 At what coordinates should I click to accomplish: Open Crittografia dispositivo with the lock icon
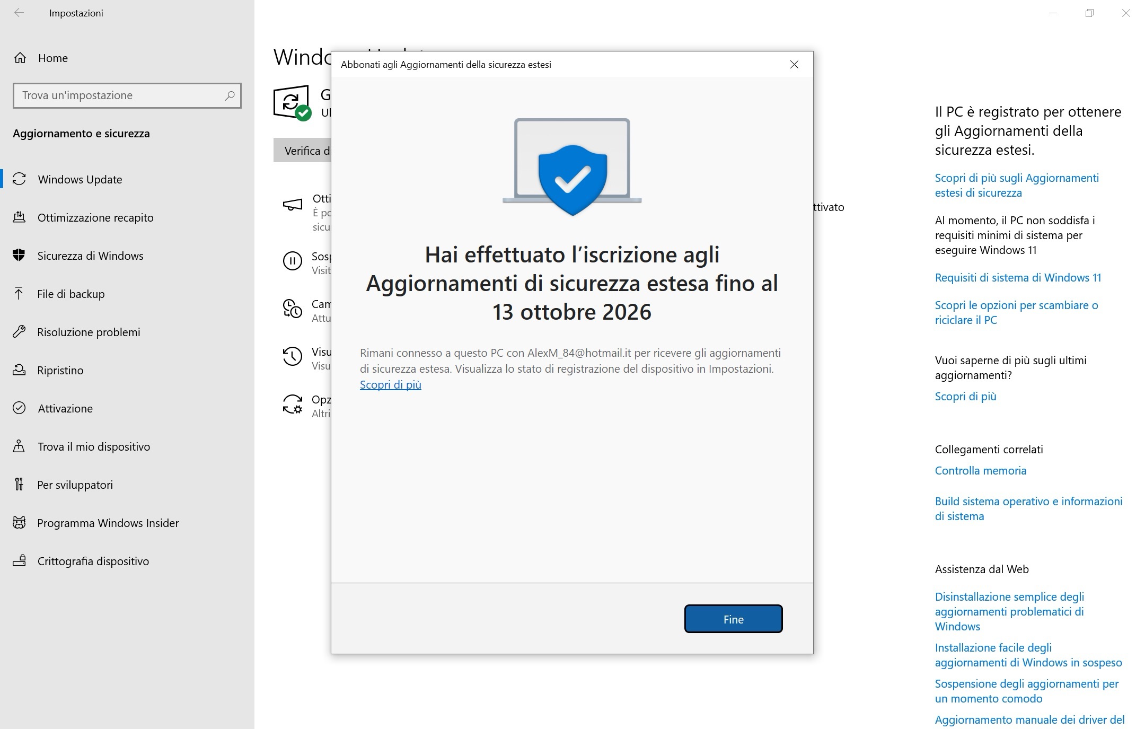click(20, 560)
